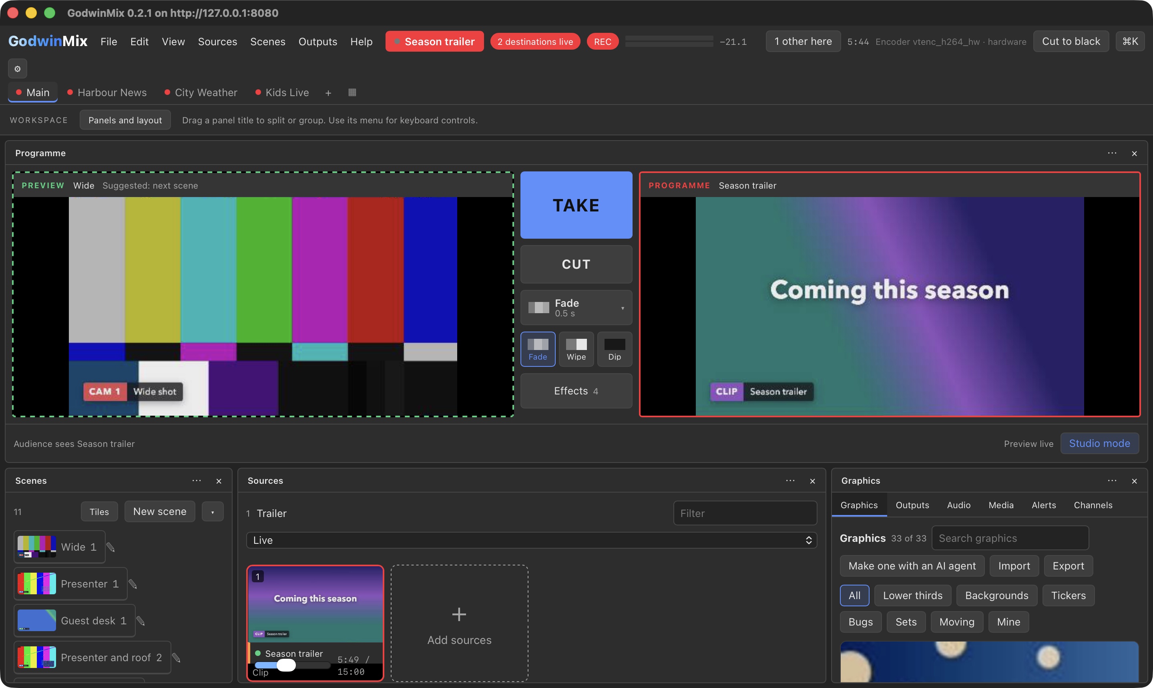The height and width of the screenshot is (688, 1153).
Task: Edit Presenter and roof scene pencil icon
Action: pyautogui.click(x=177, y=658)
